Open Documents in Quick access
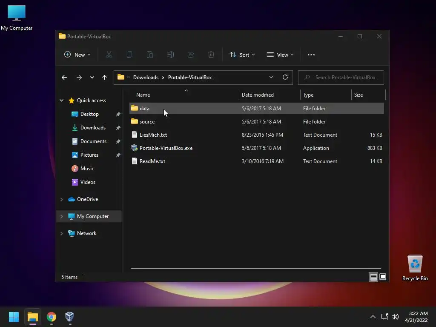The height and width of the screenshot is (327, 436). tap(93, 141)
